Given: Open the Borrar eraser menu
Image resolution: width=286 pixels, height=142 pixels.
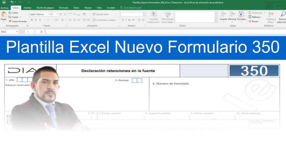Looking at the screenshot, I should [x=254, y=21].
